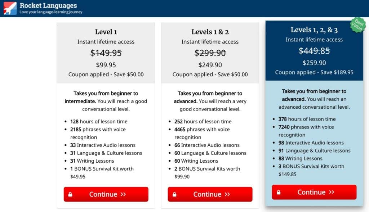Screen dimensions: 369x212
Task: Click the lock icon on Levels 1, 2, & 3 button
Action: point(279,192)
